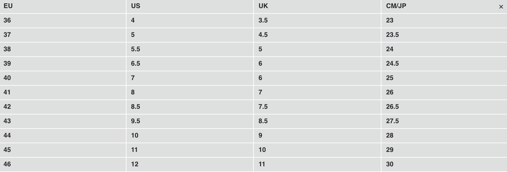Click US size 9.5 cell
Image resolution: width=507 pixels, height=172 pixels.
[x=135, y=121]
